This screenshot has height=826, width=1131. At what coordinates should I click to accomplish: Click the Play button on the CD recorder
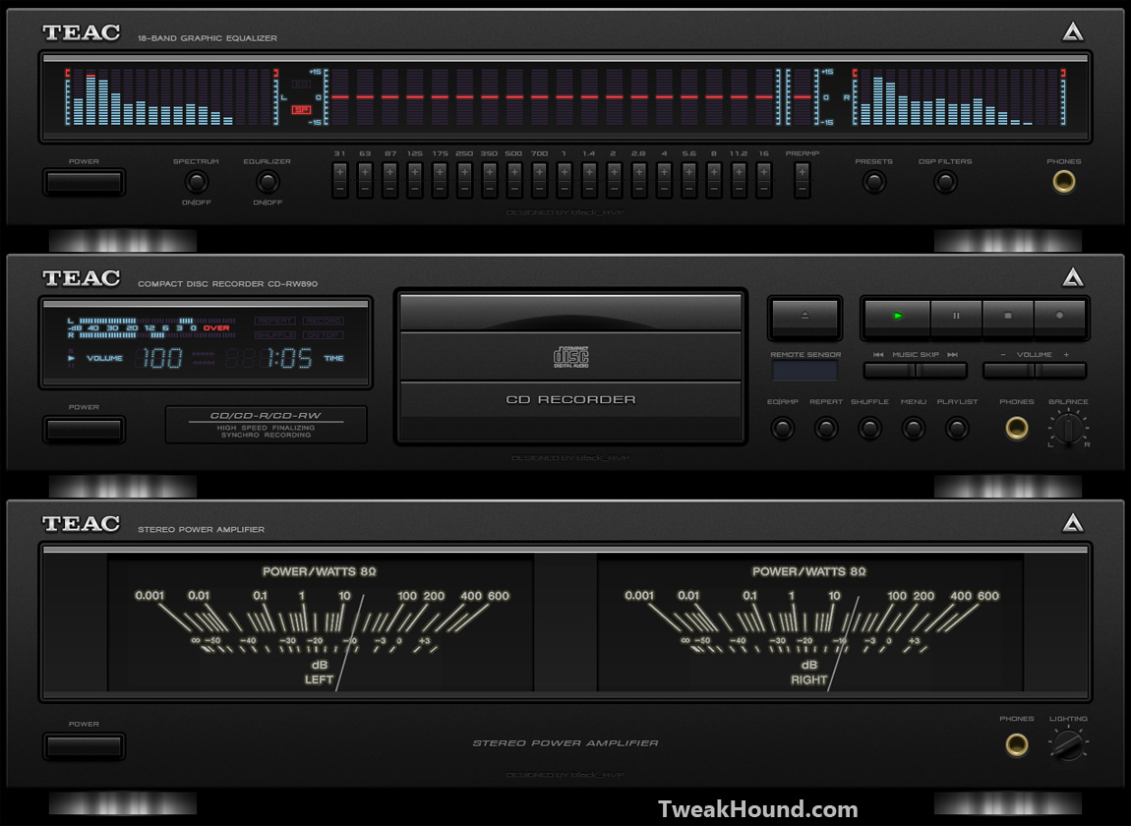click(x=897, y=316)
